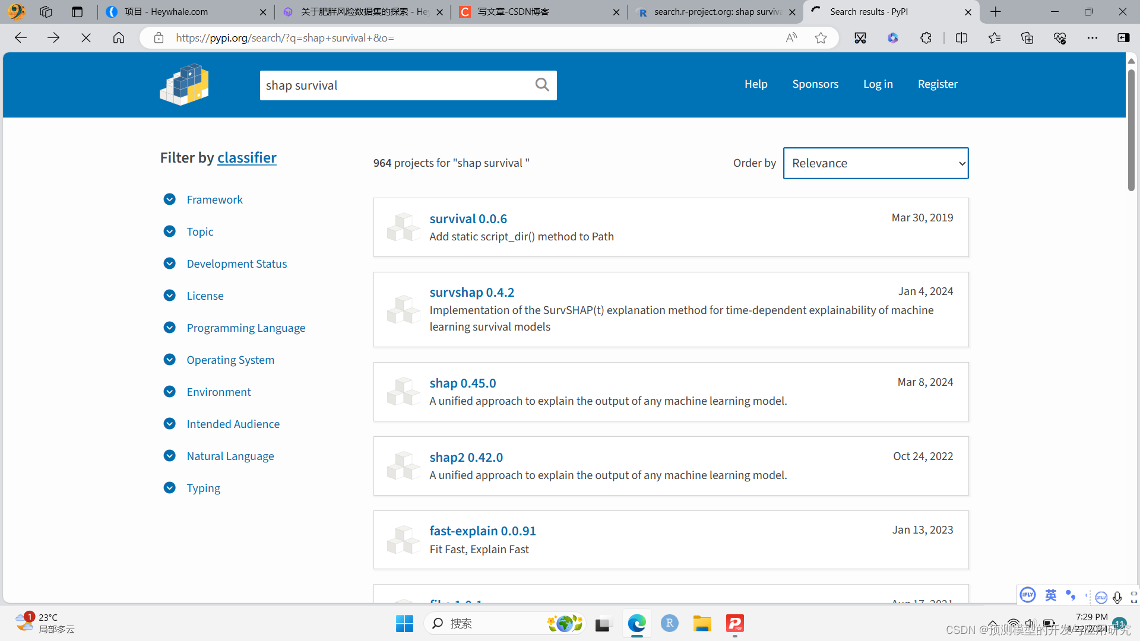Open Collections panel

(1027, 38)
